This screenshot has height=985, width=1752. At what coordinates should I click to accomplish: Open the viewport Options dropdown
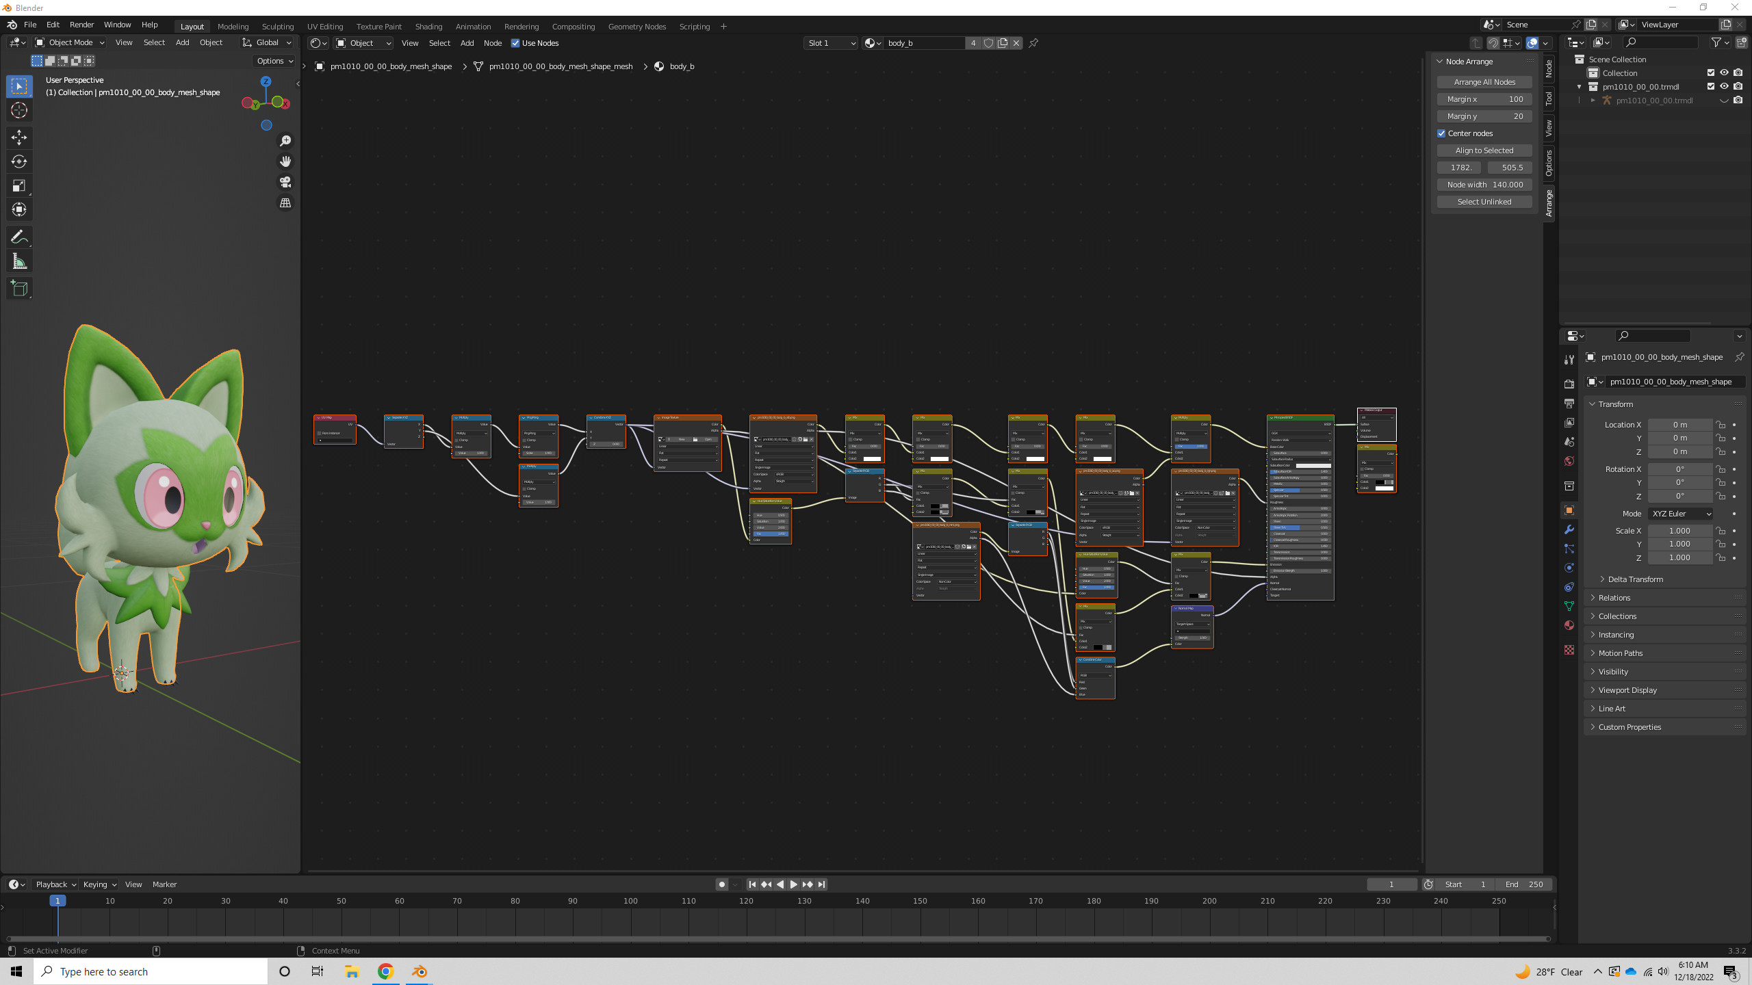[274, 61]
